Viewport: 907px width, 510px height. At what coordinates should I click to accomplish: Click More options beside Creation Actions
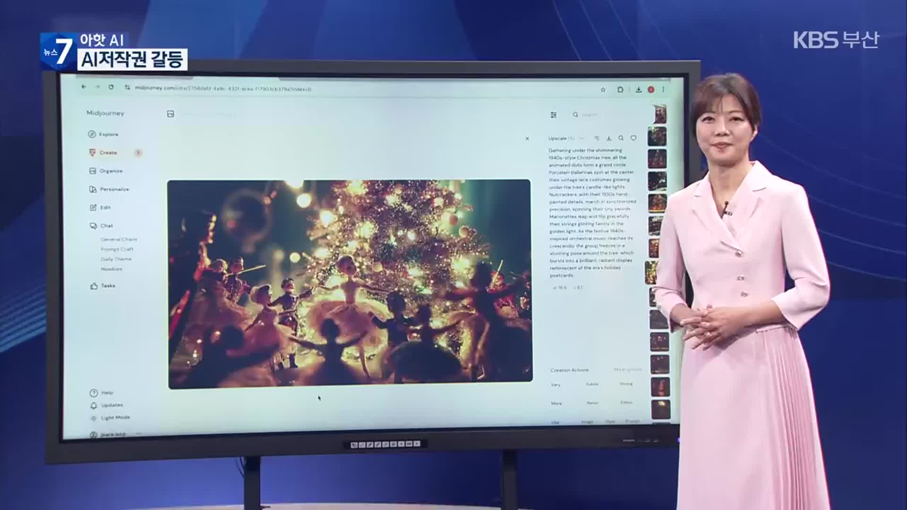coord(628,369)
